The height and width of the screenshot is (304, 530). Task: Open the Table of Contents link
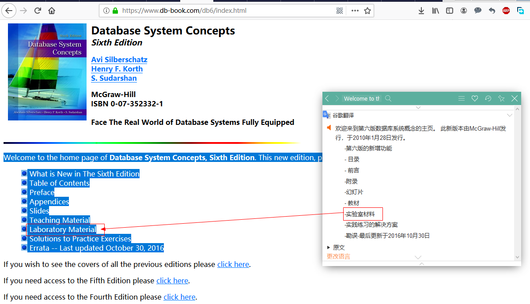point(60,183)
